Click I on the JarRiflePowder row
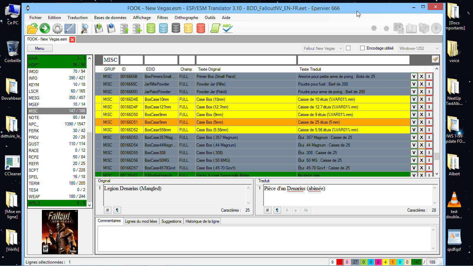 click(x=429, y=84)
